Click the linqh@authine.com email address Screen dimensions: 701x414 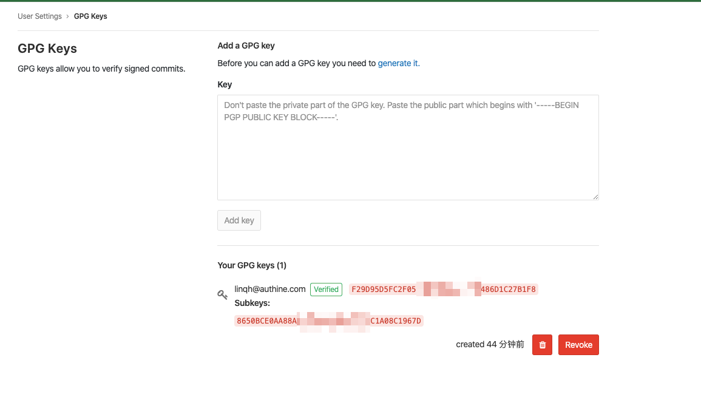(x=270, y=289)
